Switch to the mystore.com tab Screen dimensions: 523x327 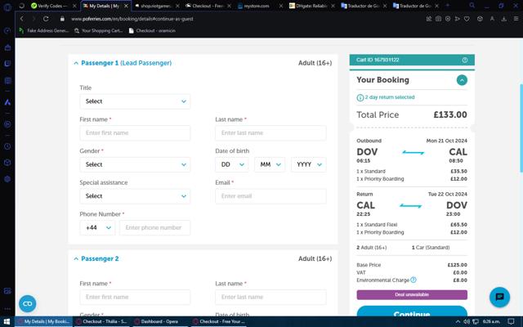257,6
